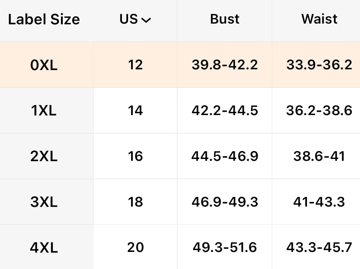The image size is (360, 269).
Task: Select the 0XL label size row
Action: pos(44,65)
